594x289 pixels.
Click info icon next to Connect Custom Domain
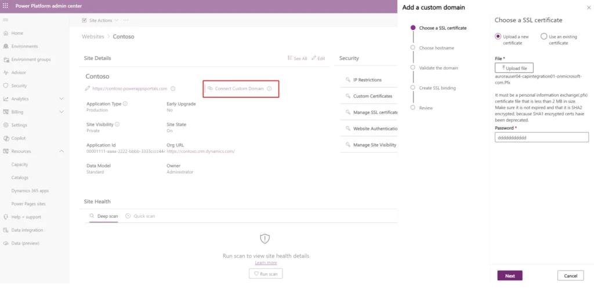click(x=269, y=89)
